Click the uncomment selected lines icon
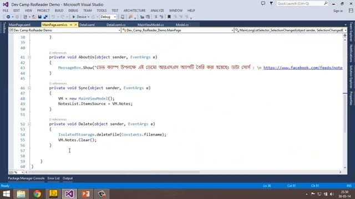 (148, 17)
